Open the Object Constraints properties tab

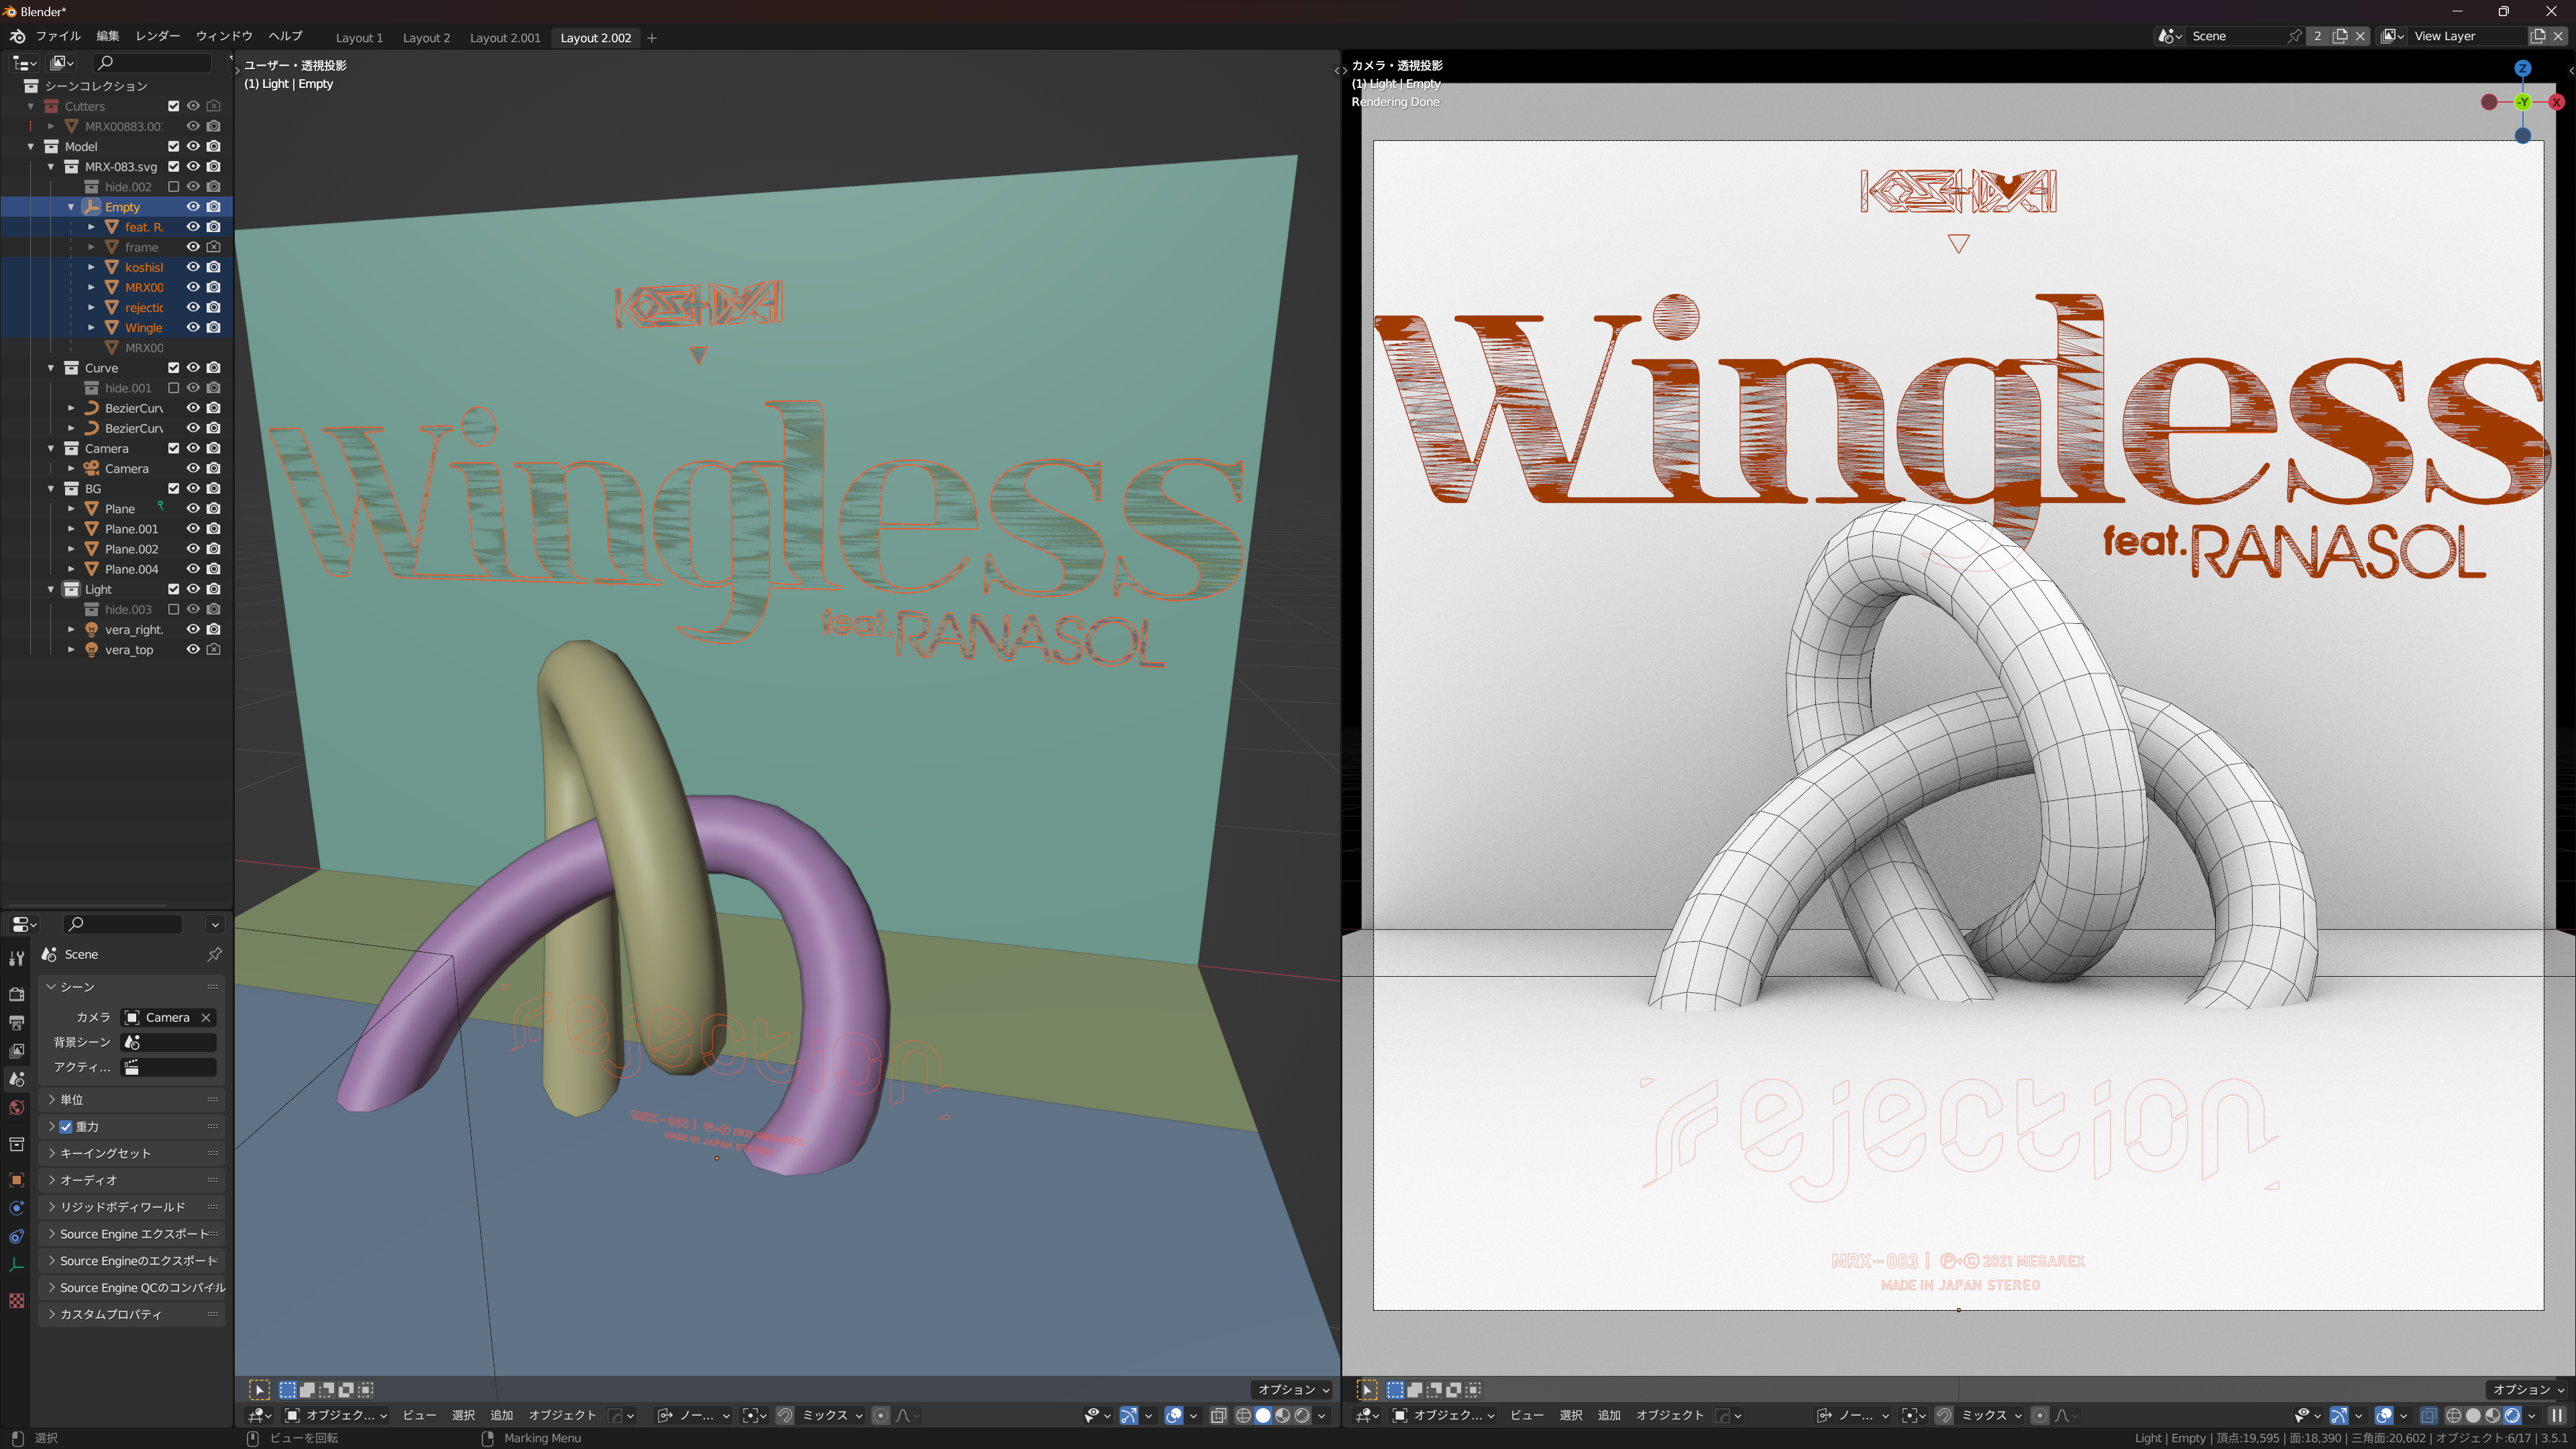16,1237
